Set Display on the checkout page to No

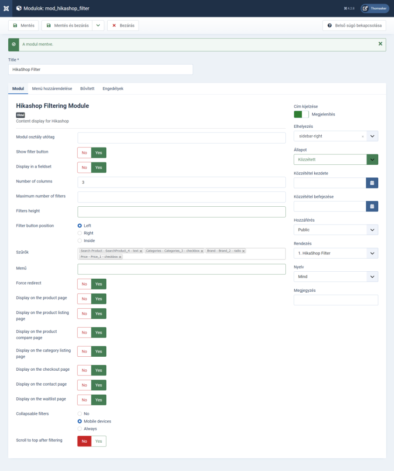coord(85,370)
